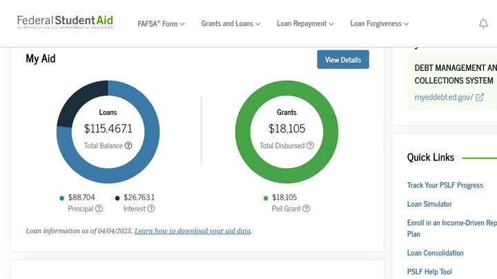497x279 pixels.
Task: Expand the Loan Forgiveness menu
Action: 380,23
